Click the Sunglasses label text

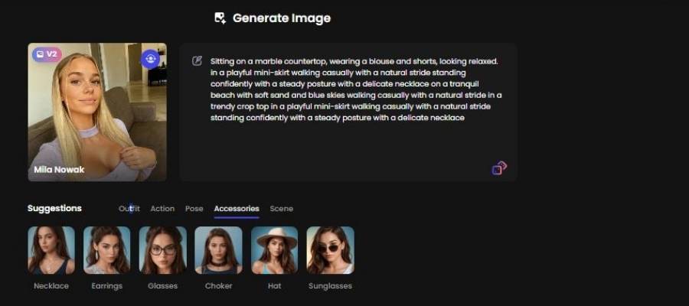[x=331, y=286]
